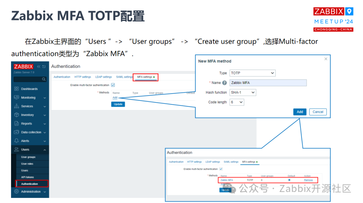This screenshot has width=363, height=203.
Task: Click the sidebar hide icon next to the double chevron
Action: tap(44, 66)
